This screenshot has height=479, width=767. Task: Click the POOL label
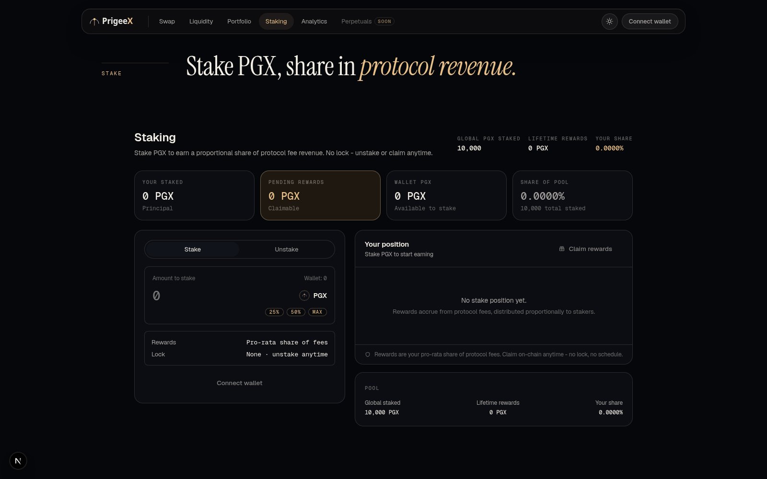tap(372, 388)
